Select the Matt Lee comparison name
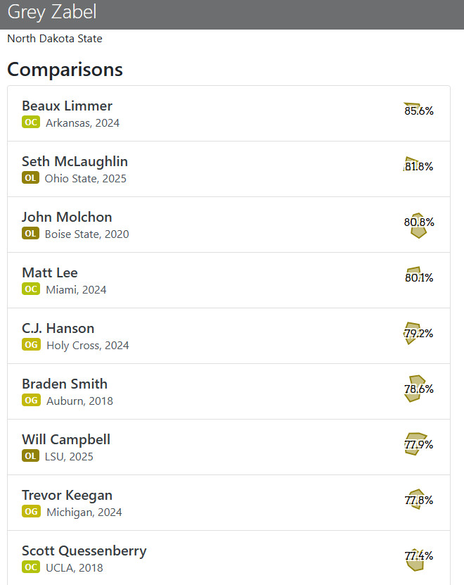Screen dimensions: 464x585 click(x=50, y=272)
